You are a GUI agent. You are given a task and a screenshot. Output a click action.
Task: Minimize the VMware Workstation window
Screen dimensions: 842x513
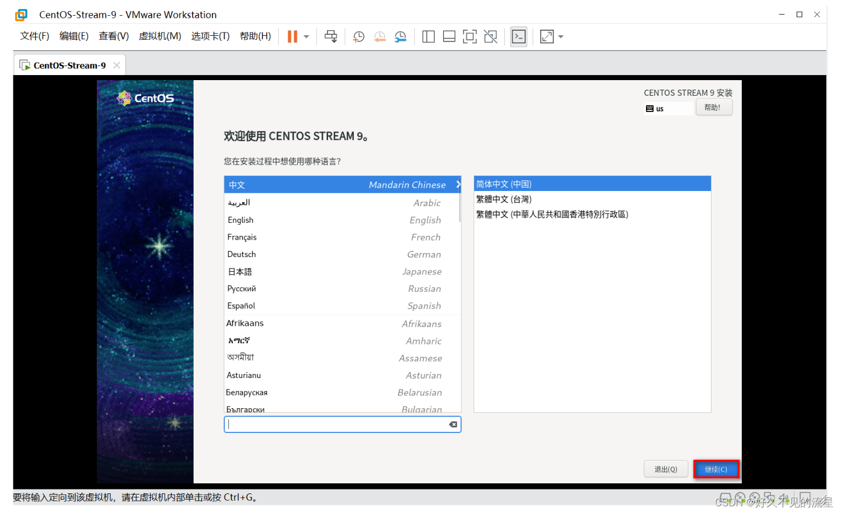(782, 15)
